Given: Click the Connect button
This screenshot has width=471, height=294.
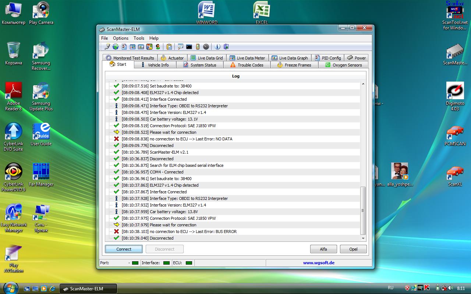Looking at the screenshot, I should point(124,249).
